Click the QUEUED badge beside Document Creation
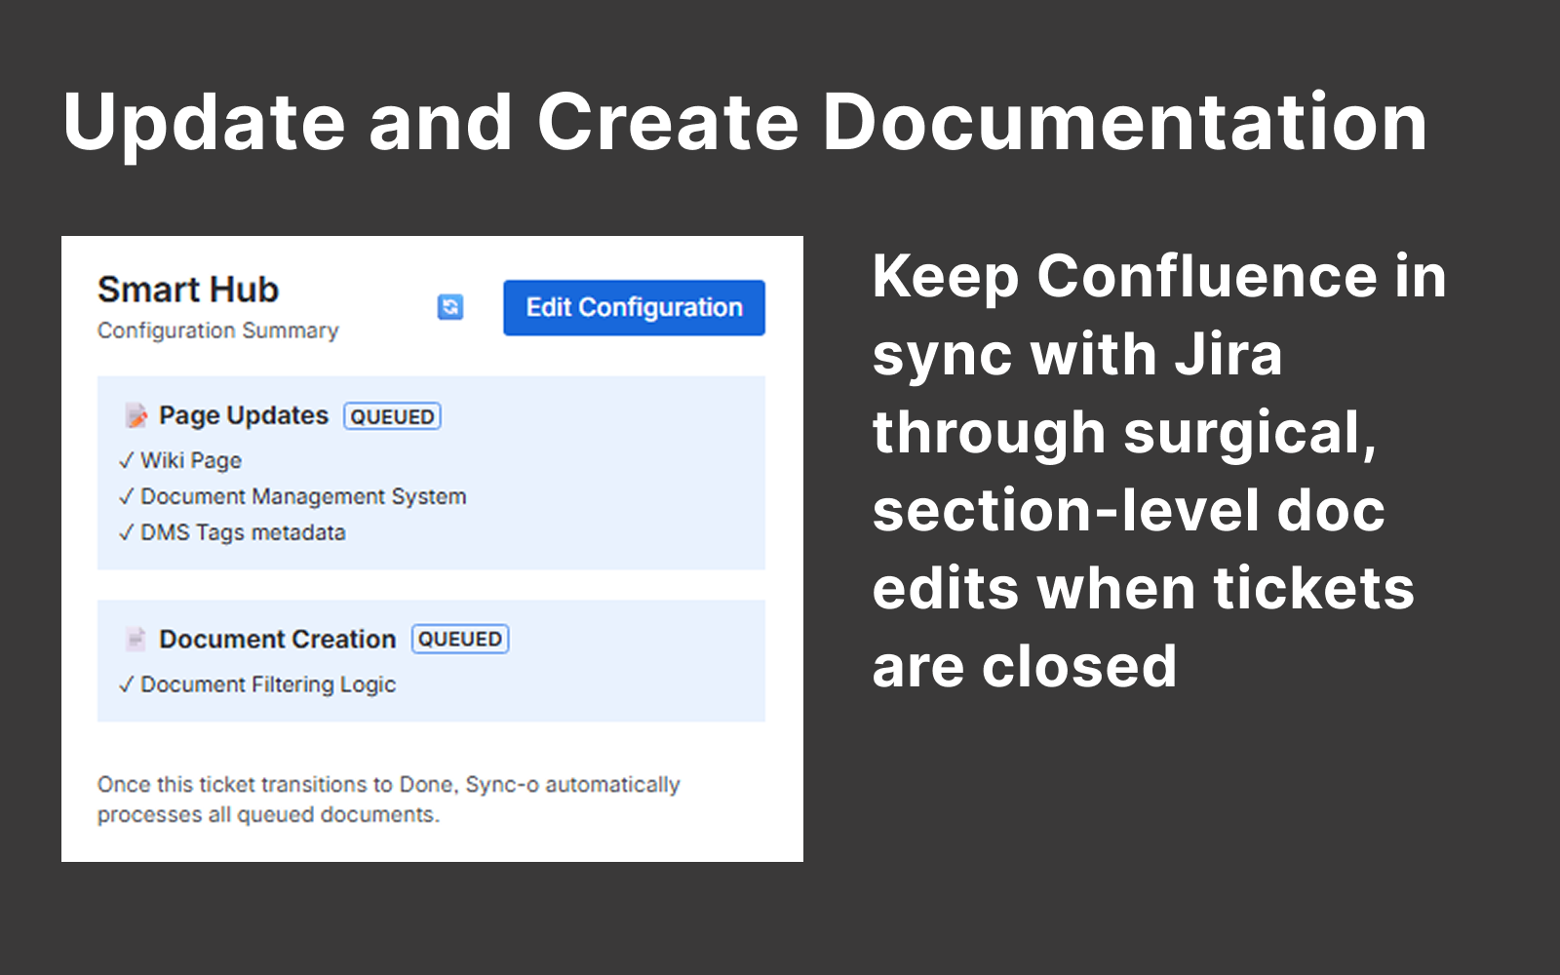 point(460,639)
